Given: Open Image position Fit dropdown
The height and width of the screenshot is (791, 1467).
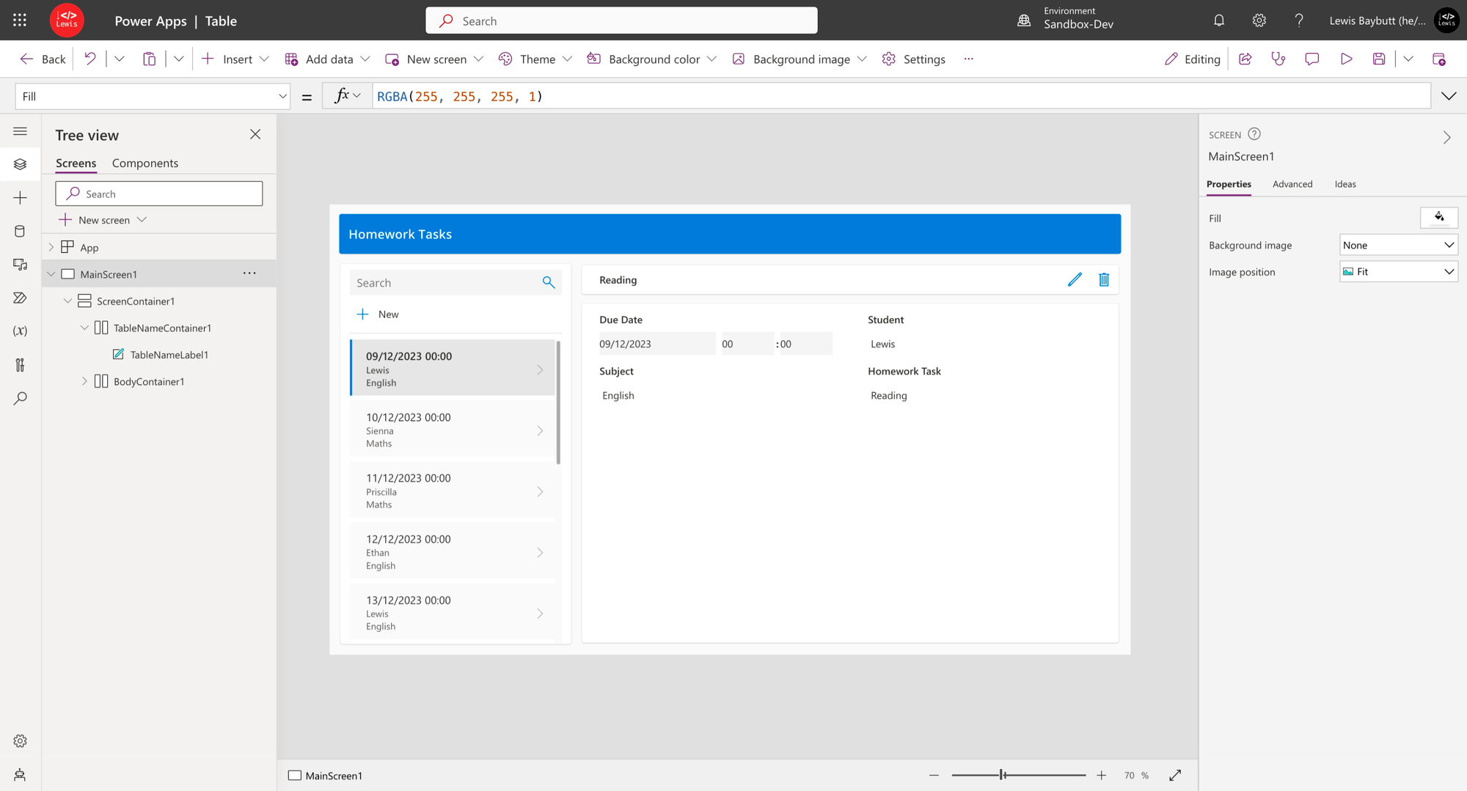Looking at the screenshot, I should 1398,271.
